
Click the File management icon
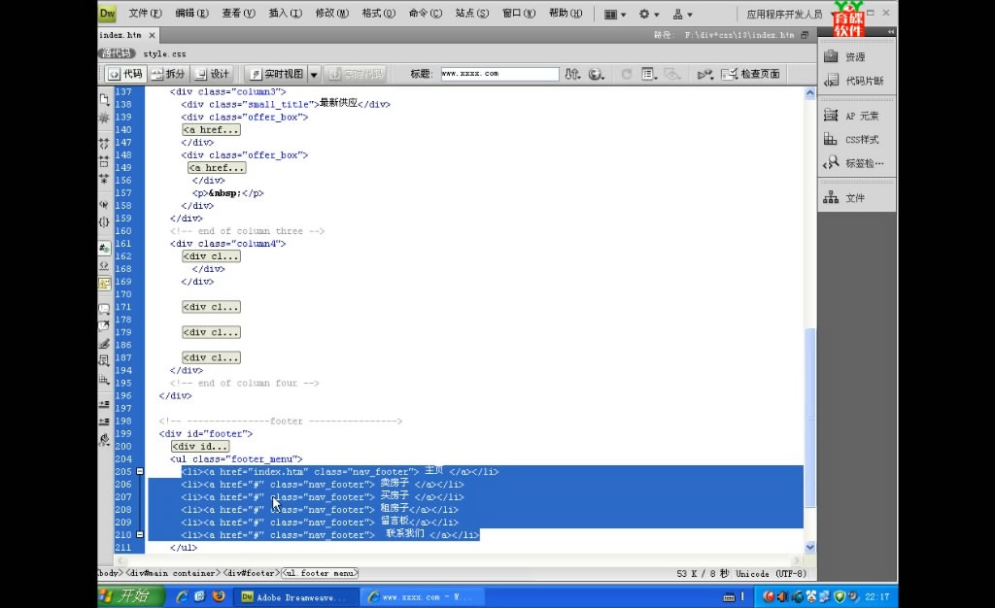572,74
